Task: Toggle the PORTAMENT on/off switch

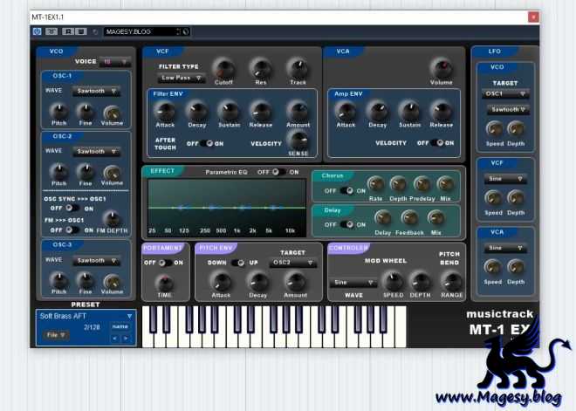Action: (x=165, y=263)
